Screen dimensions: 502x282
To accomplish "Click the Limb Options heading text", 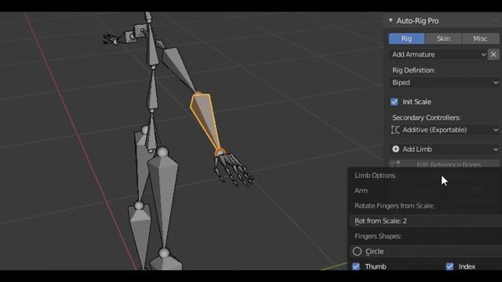I will click(x=375, y=175).
